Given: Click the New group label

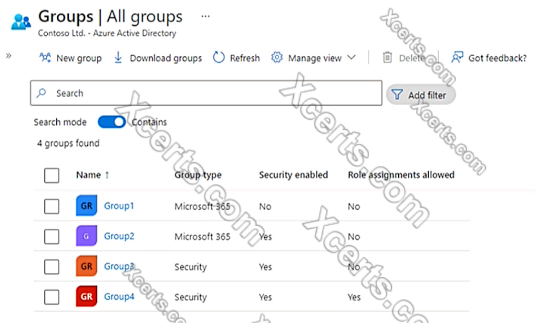Looking at the screenshot, I should click(79, 58).
